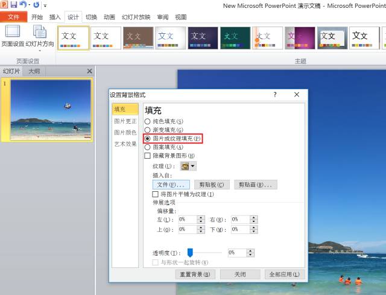Apply the plain white bold-text theme
Screen dimensions: 386x295
click(364, 38)
